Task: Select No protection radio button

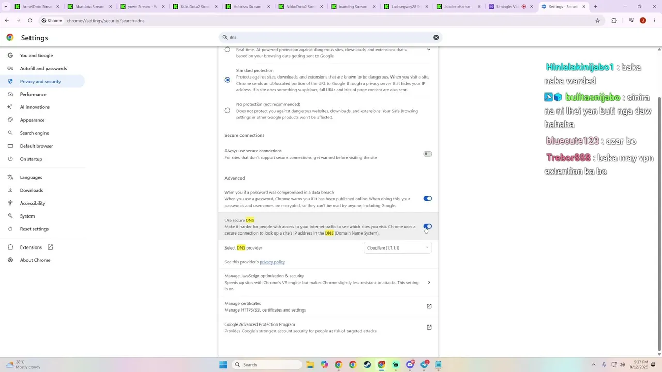Action: point(227,111)
